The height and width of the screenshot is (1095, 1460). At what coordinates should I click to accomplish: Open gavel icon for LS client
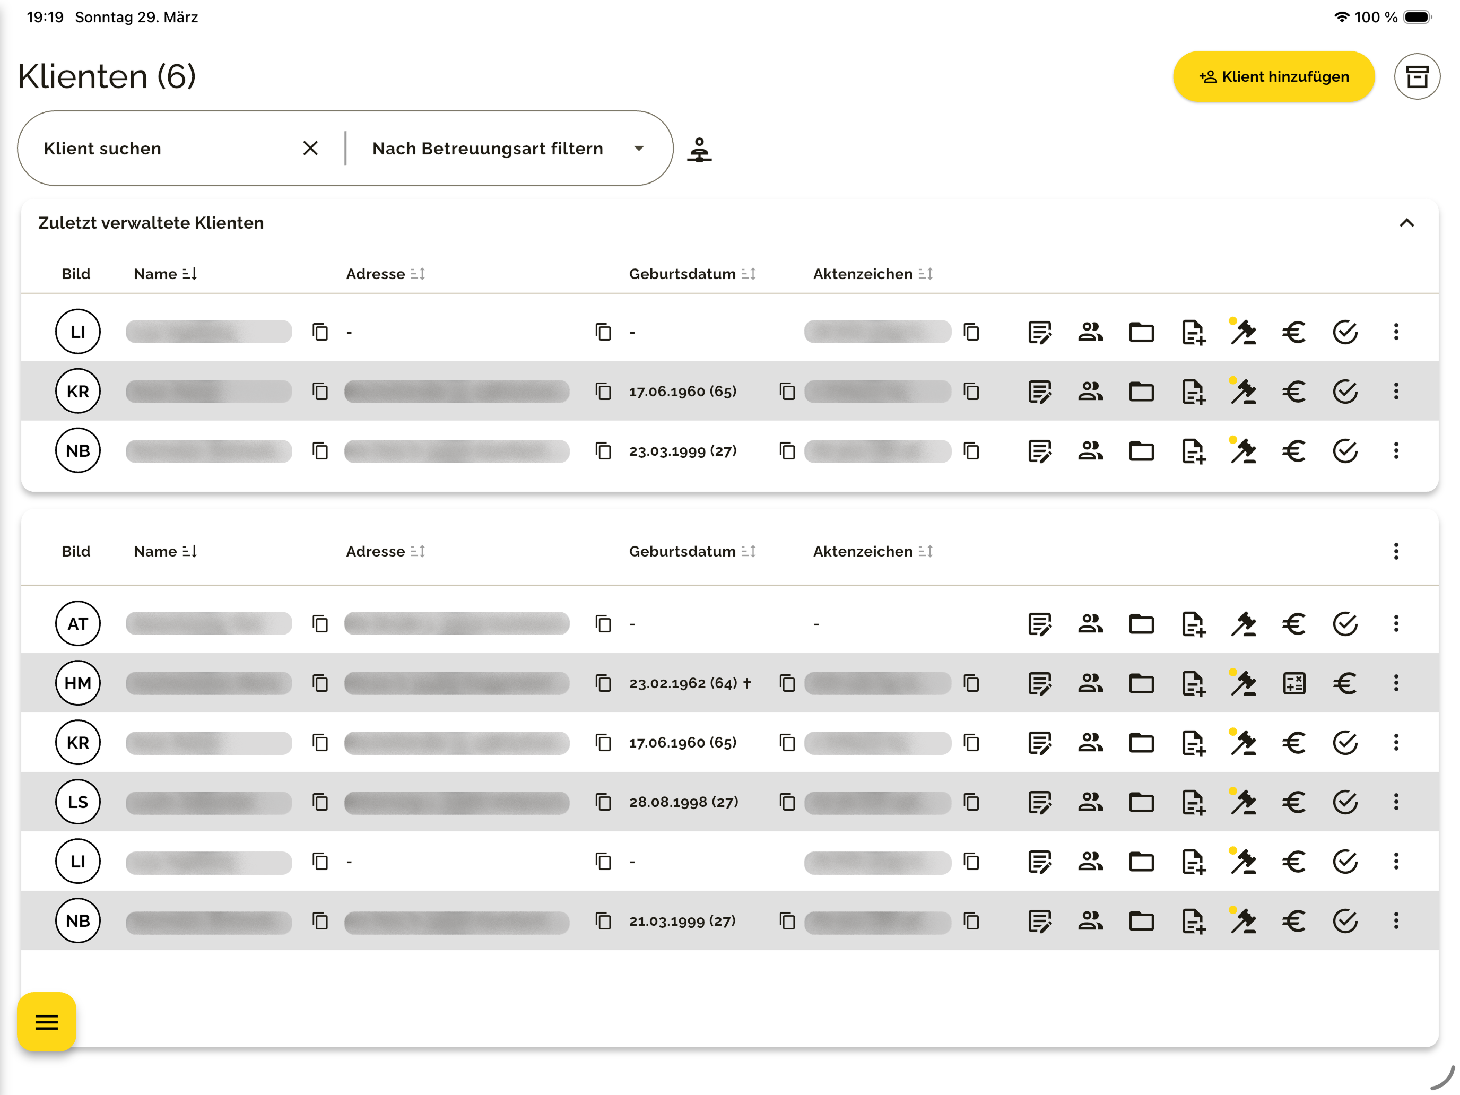coord(1244,802)
